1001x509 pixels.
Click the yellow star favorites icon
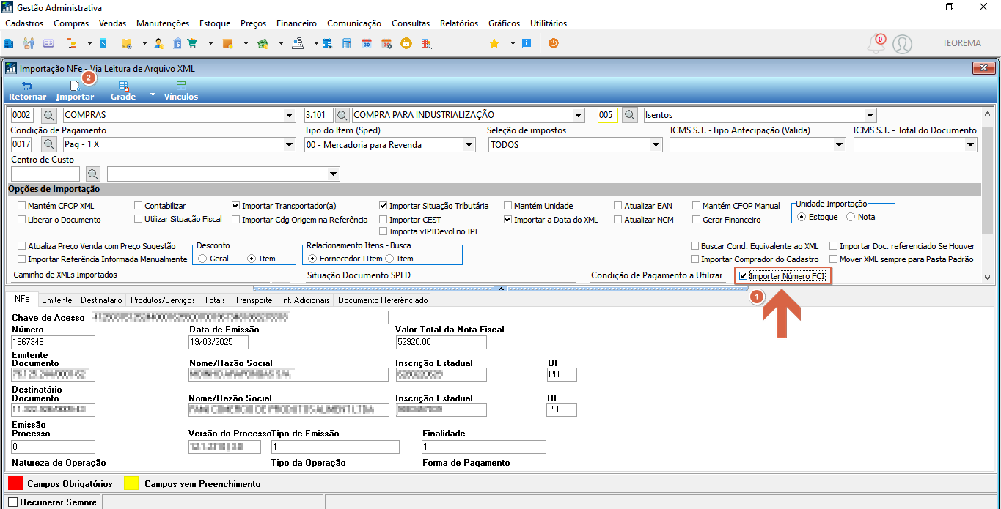[x=494, y=43]
